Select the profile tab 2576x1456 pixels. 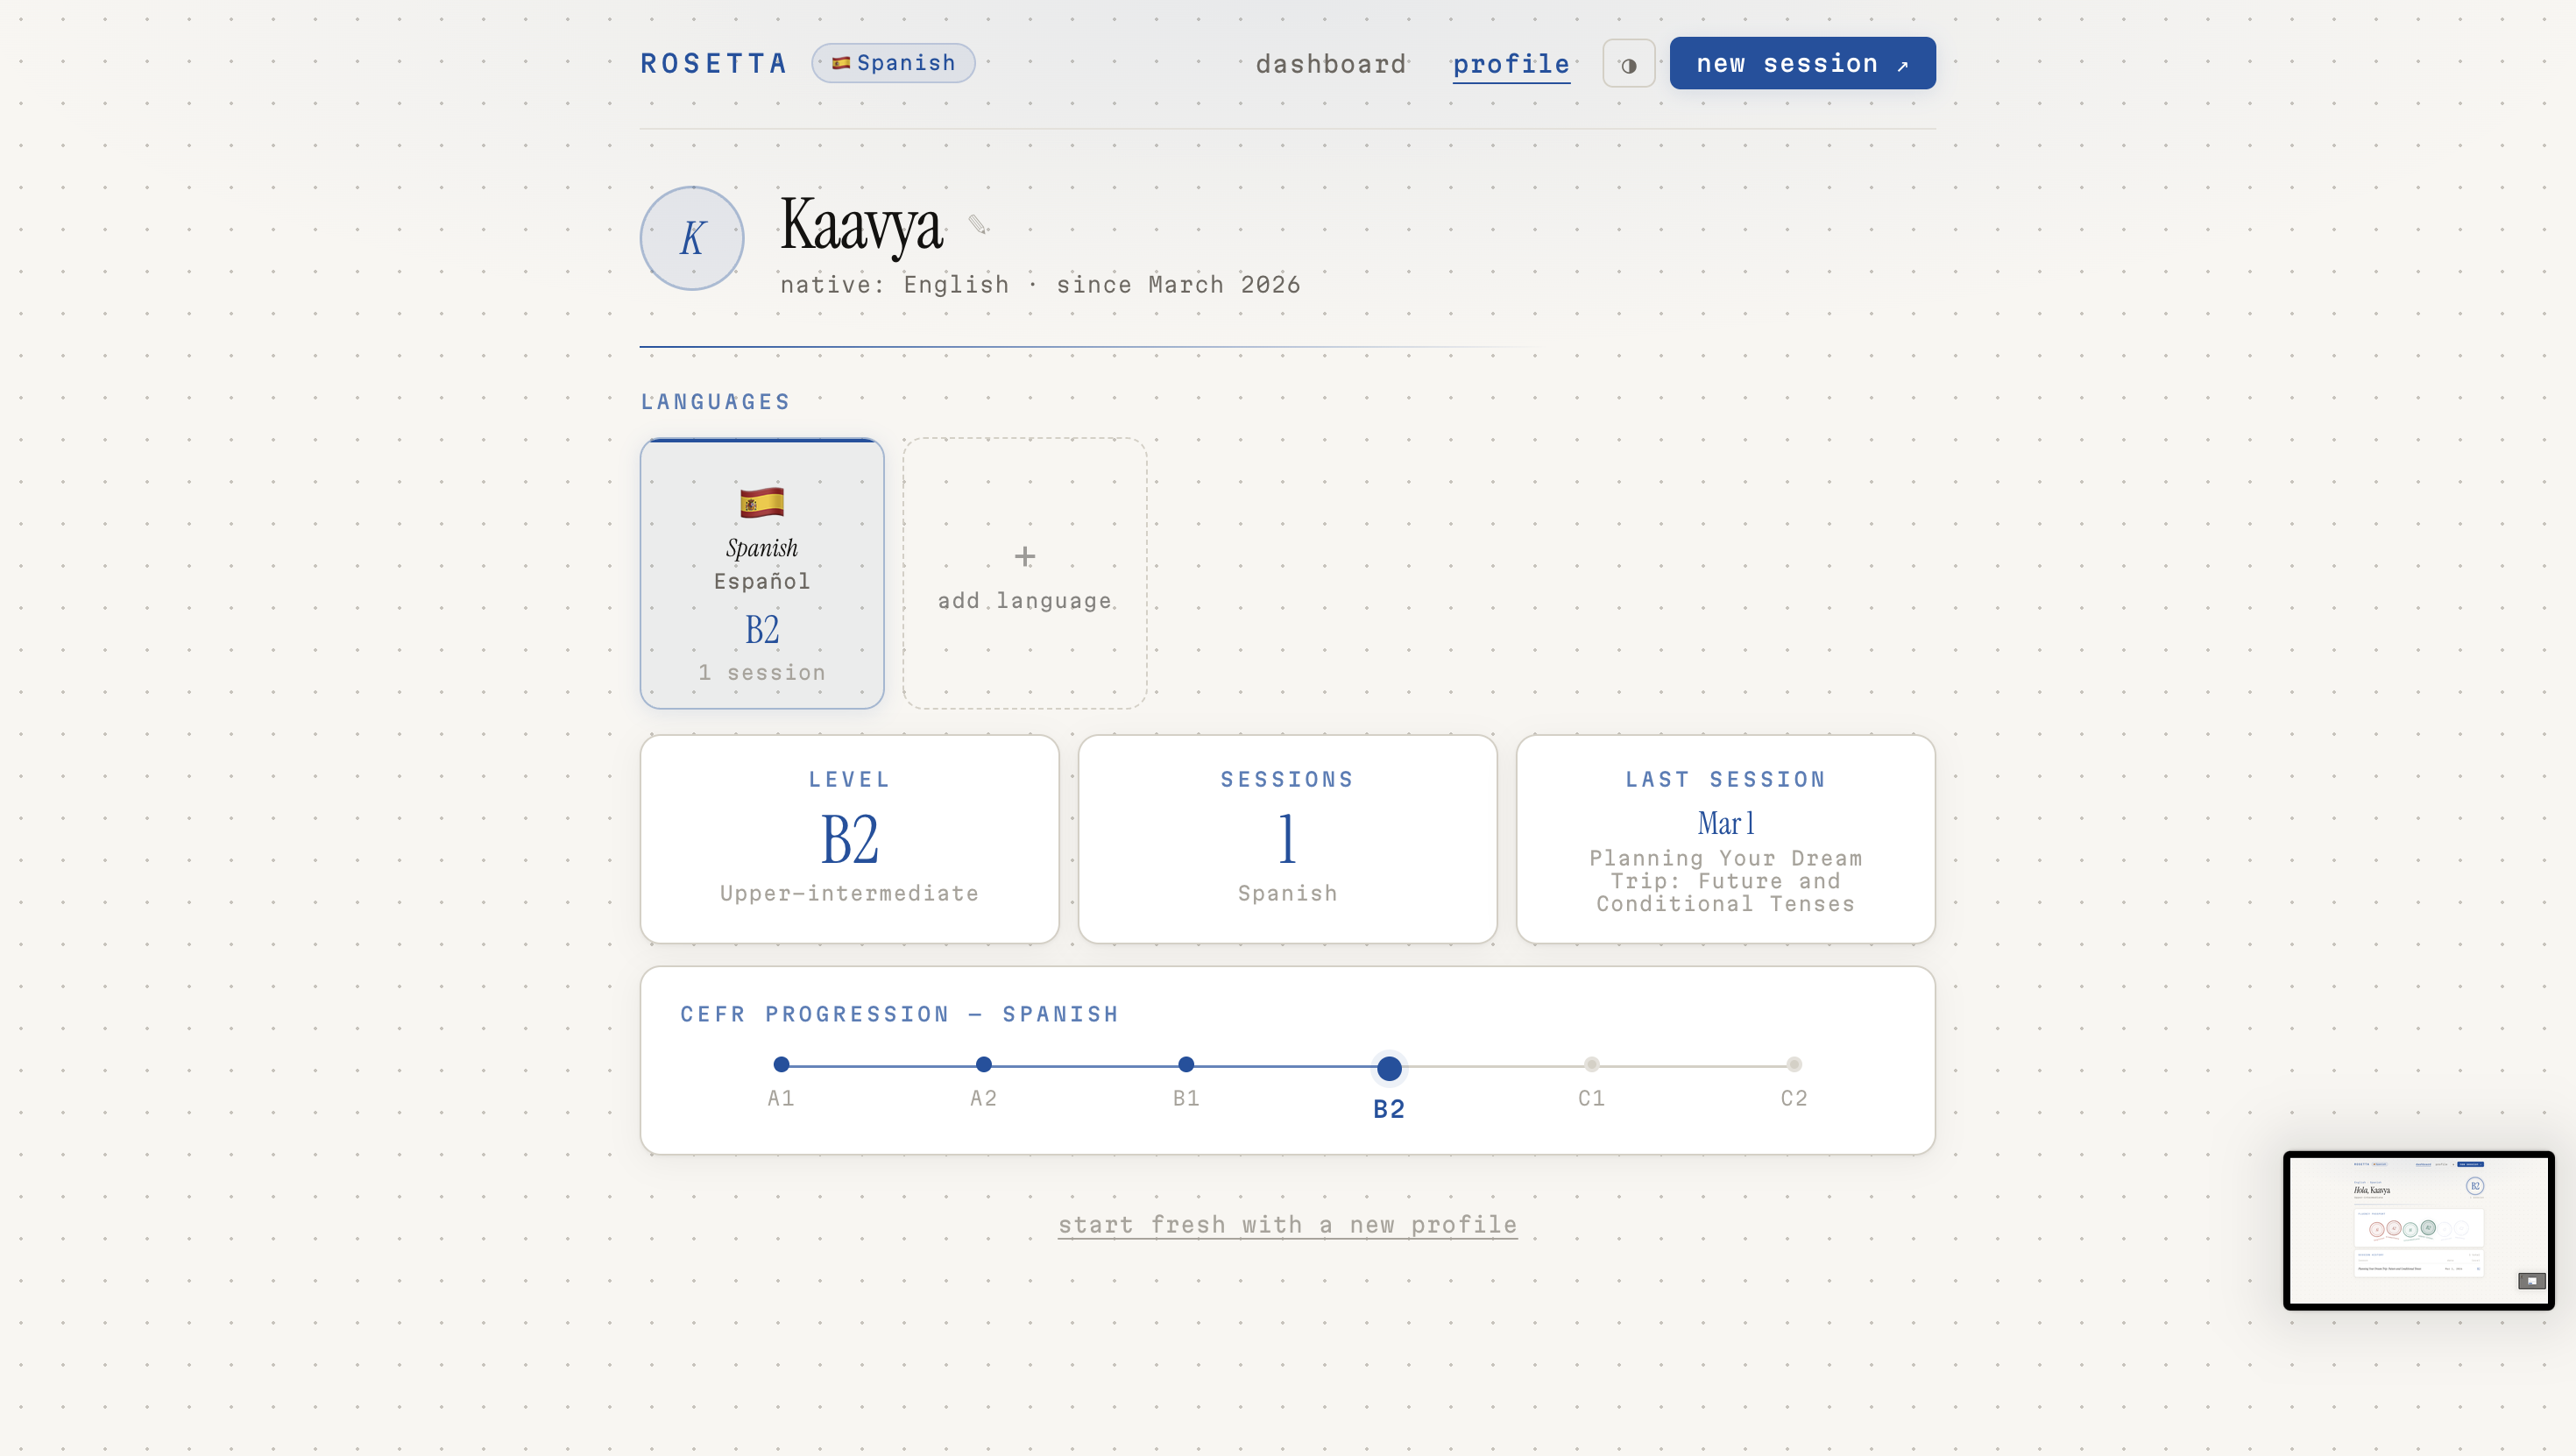click(x=1510, y=65)
